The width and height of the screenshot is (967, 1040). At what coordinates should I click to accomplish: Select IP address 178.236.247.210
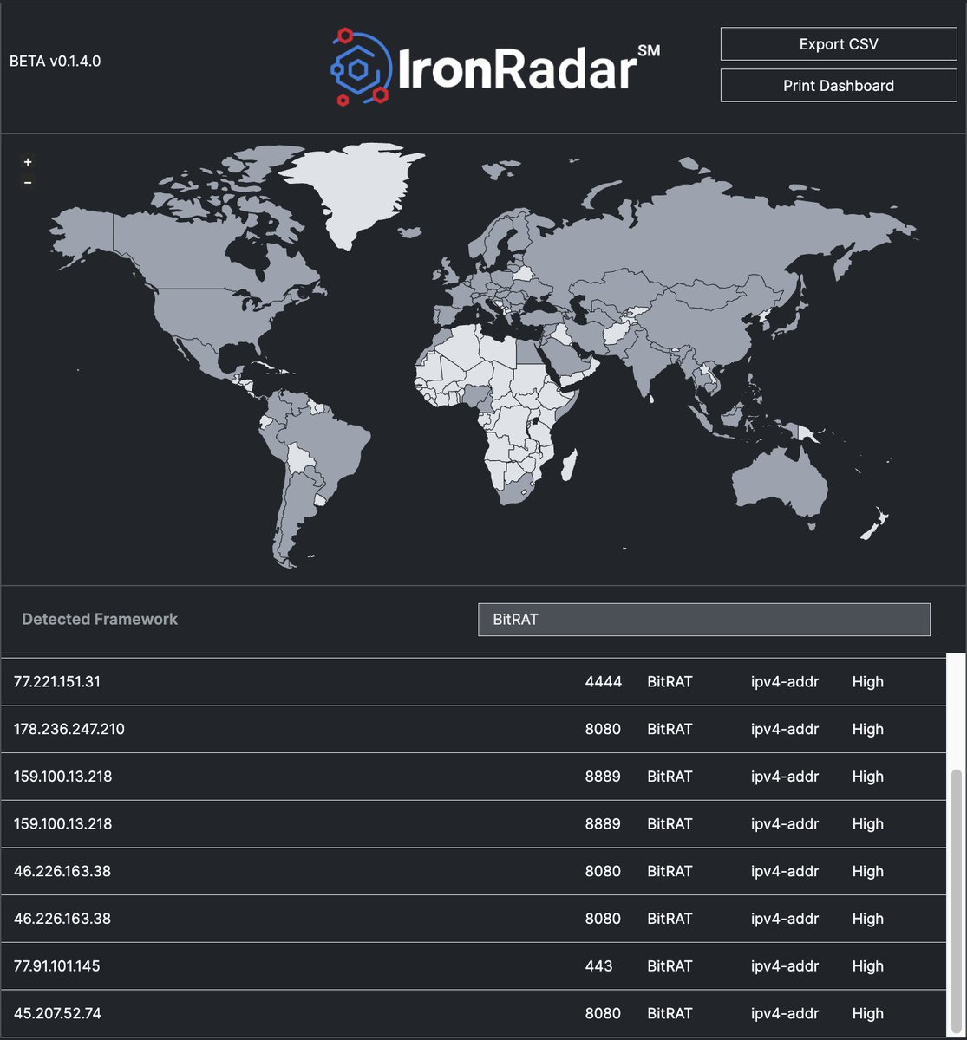pyautogui.click(x=69, y=730)
